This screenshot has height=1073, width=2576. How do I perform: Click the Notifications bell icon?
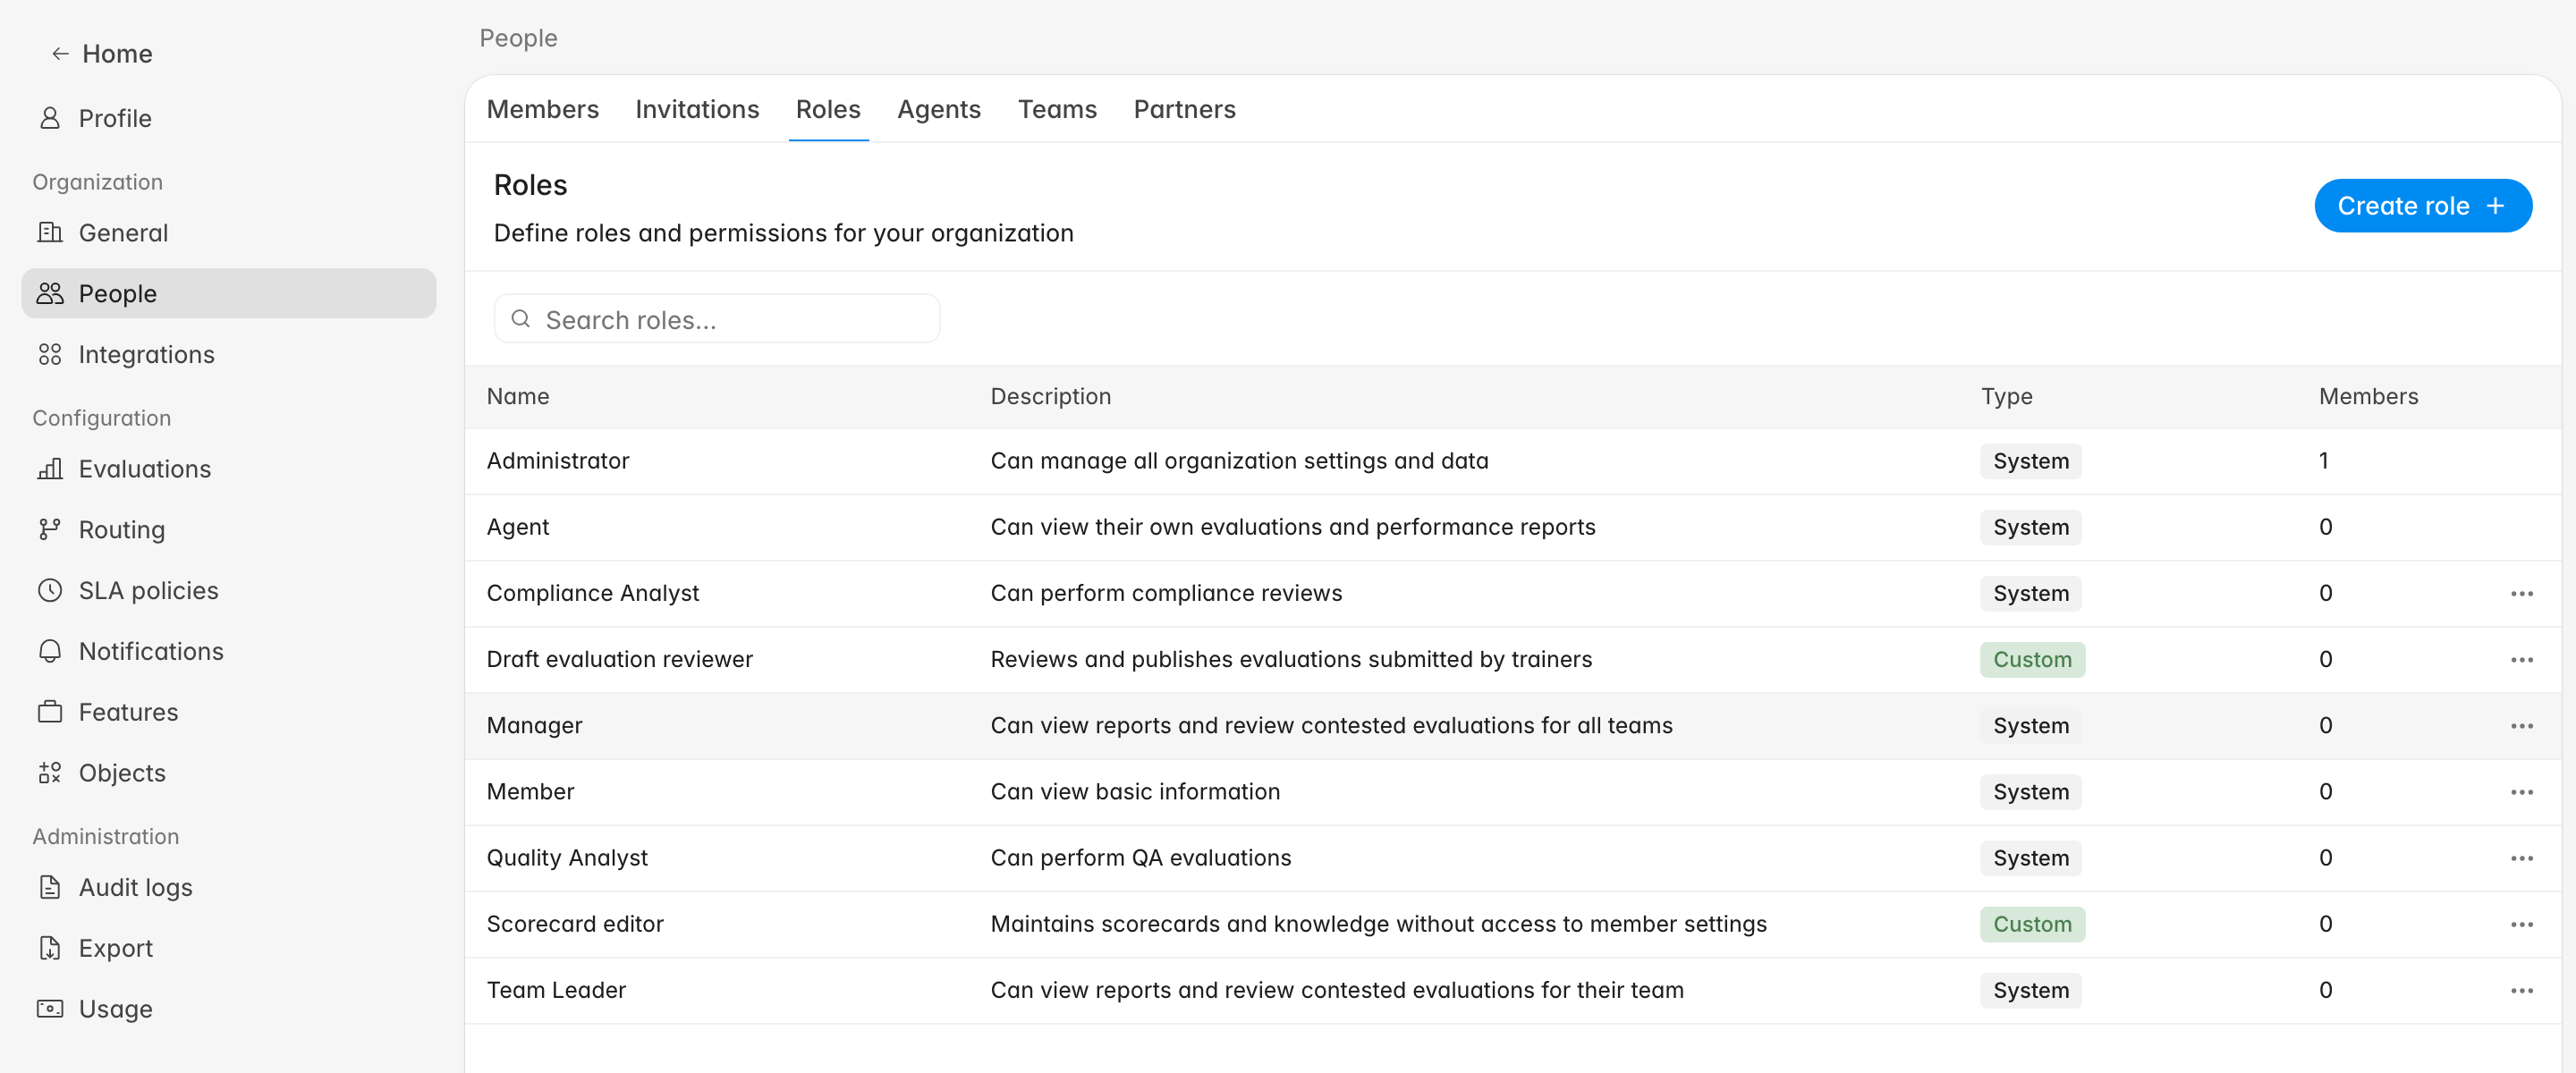(49, 651)
